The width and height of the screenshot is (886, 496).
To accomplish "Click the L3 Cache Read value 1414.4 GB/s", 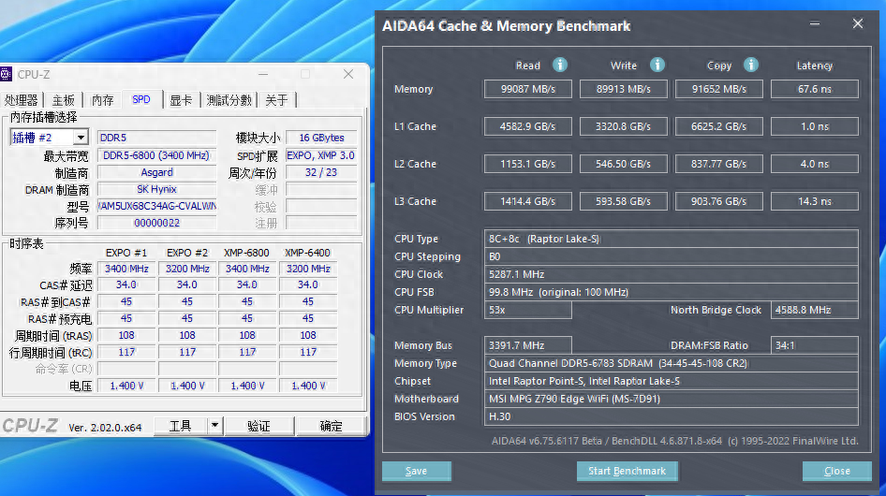I will pos(527,201).
